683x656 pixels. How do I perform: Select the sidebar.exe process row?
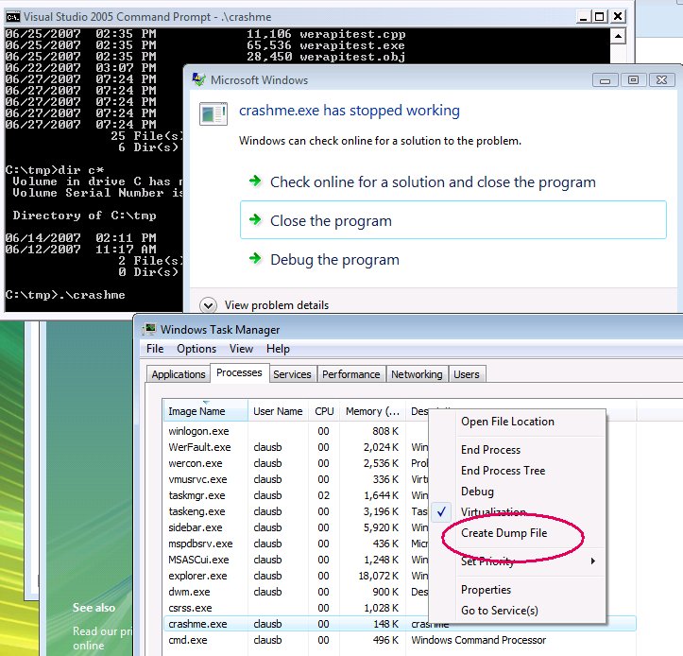coord(297,527)
